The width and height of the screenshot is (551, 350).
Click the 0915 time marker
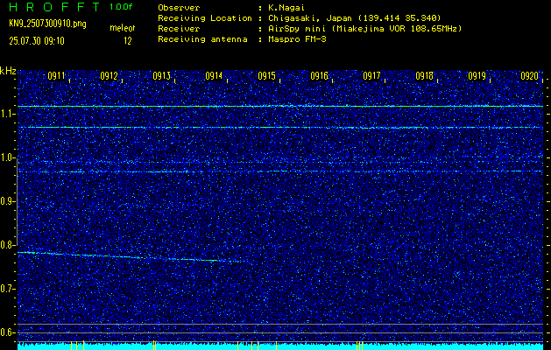point(266,76)
